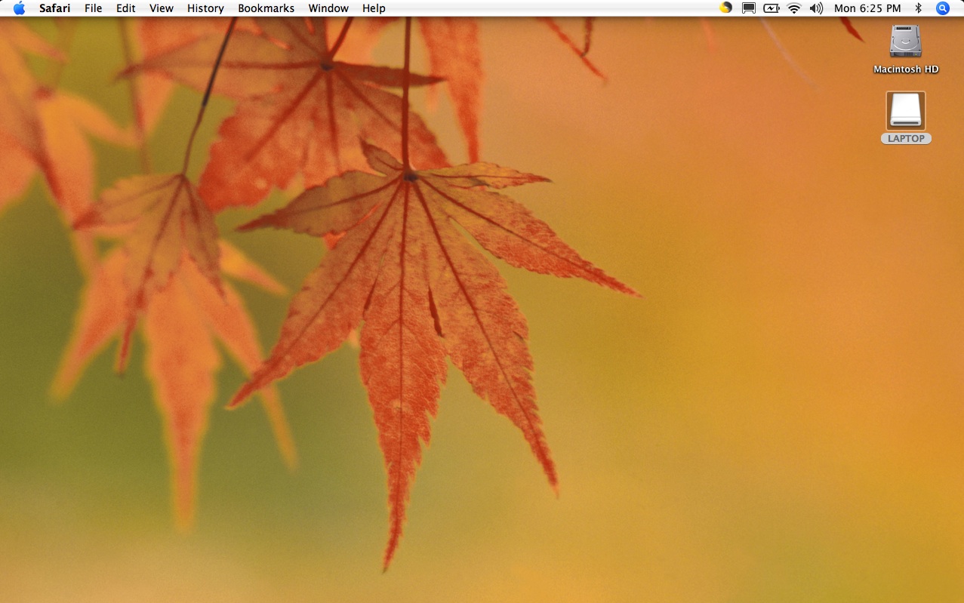Screen dimensions: 964x603
Task: Open the Bookmarks menu
Action: (266, 8)
